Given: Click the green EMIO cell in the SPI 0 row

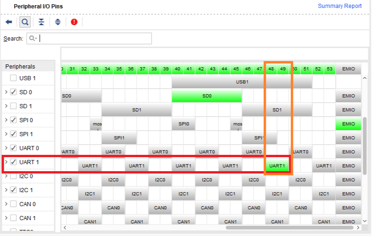Looking at the screenshot, I should point(348,124).
